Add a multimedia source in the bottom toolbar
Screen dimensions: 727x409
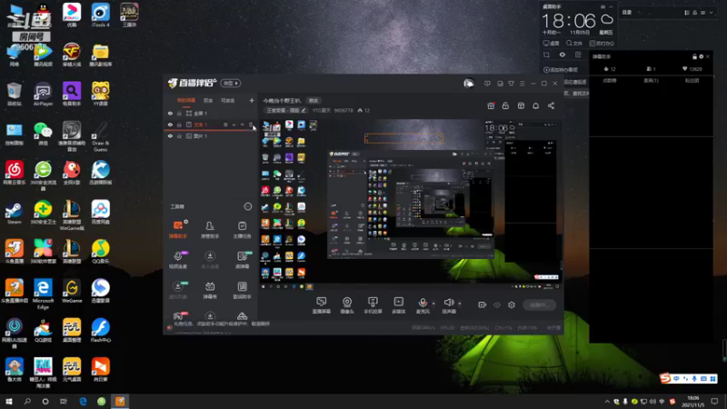tap(398, 305)
